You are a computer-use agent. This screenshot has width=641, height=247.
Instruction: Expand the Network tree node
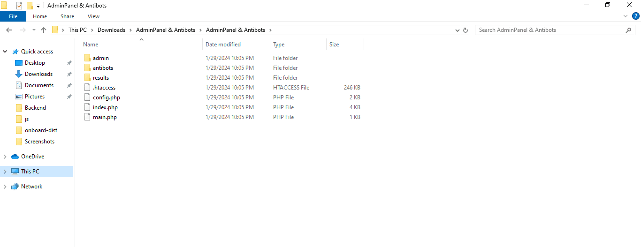(5, 187)
